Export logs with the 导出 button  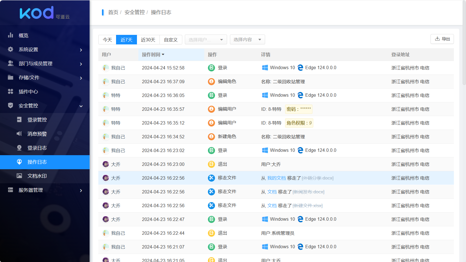coord(442,39)
